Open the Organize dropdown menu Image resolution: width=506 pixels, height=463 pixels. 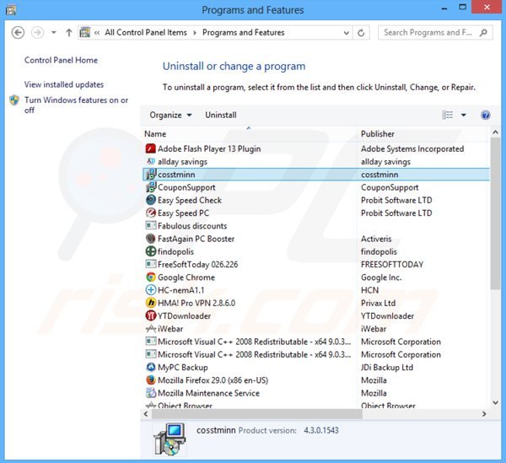(170, 115)
